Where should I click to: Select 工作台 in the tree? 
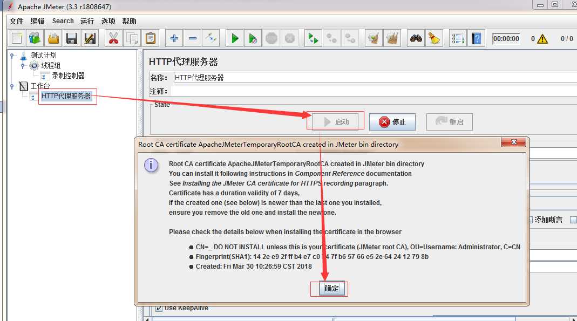coord(40,86)
